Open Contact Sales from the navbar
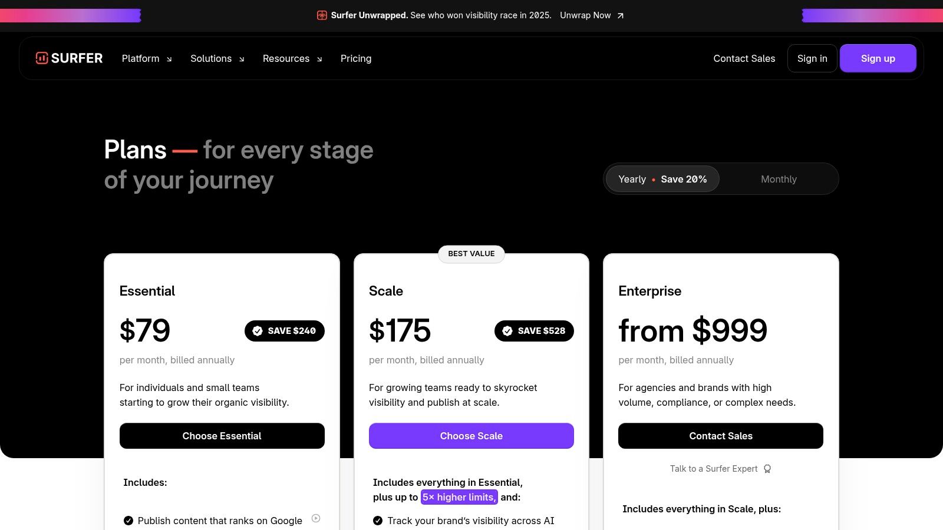The height and width of the screenshot is (530, 943). 744,58
